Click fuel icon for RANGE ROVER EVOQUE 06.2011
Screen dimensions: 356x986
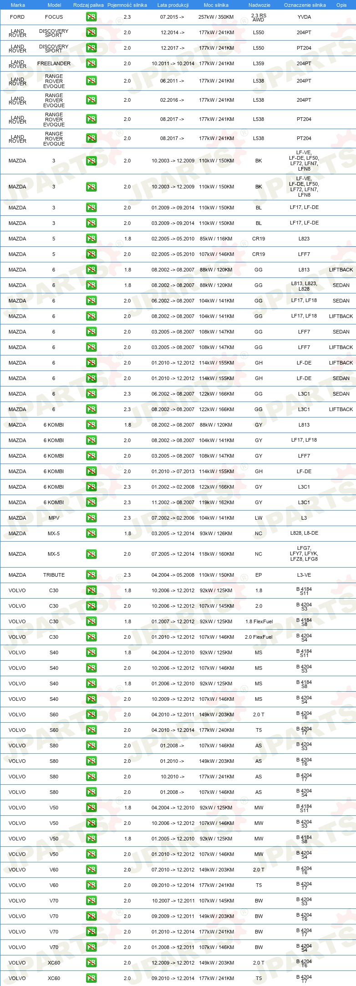point(91,81)
